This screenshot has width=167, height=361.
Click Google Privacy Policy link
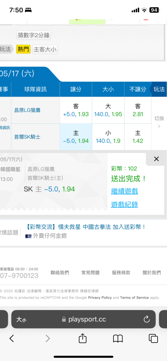coord(100,298)
